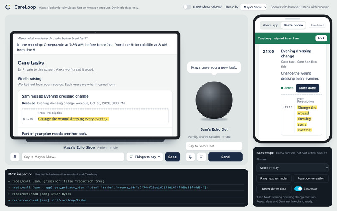Screen dimensions: 337x211
Task: Click "Part of your plan needs another look."
Action: coord(54,134)
